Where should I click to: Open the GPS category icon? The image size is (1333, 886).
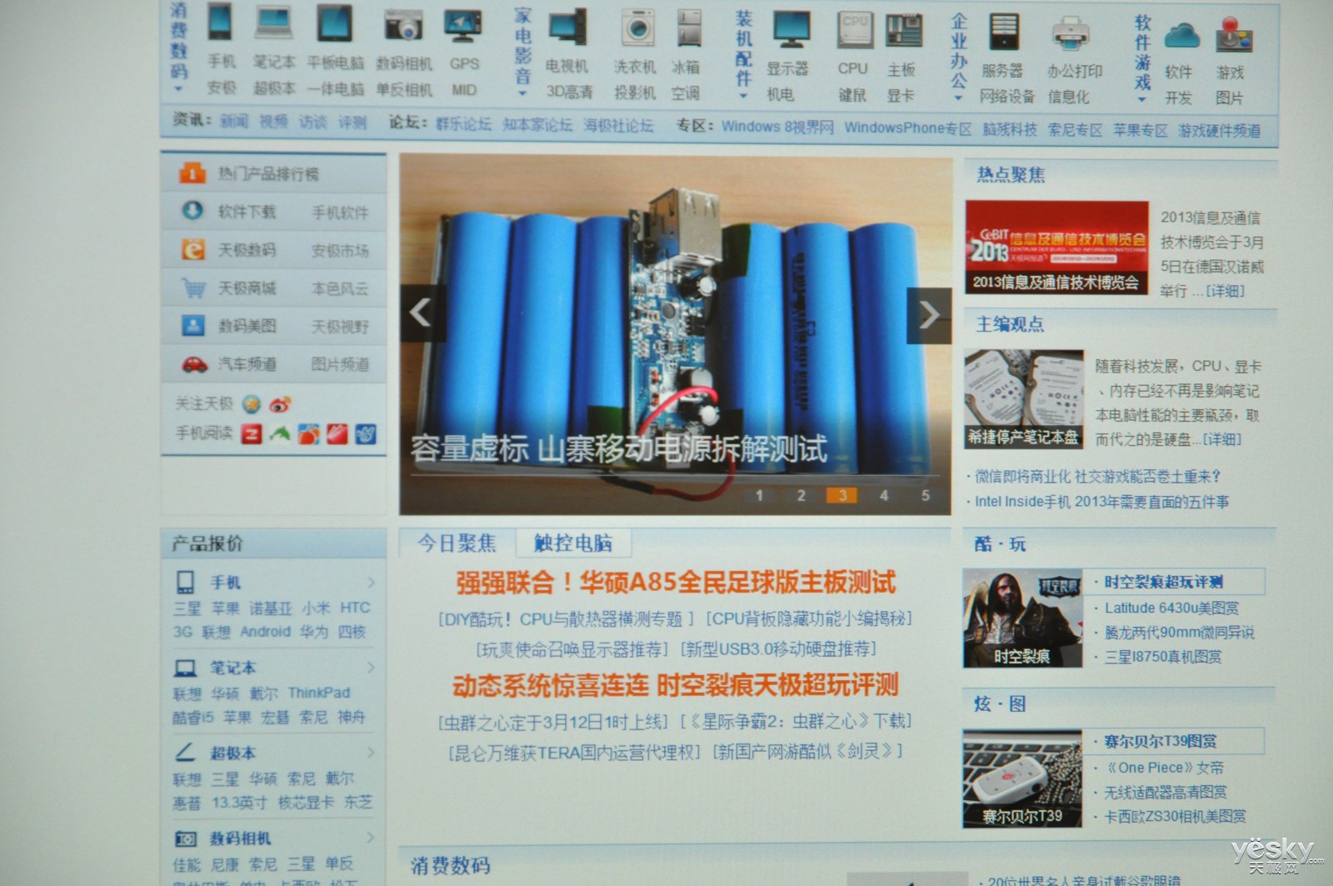(462, 25)
